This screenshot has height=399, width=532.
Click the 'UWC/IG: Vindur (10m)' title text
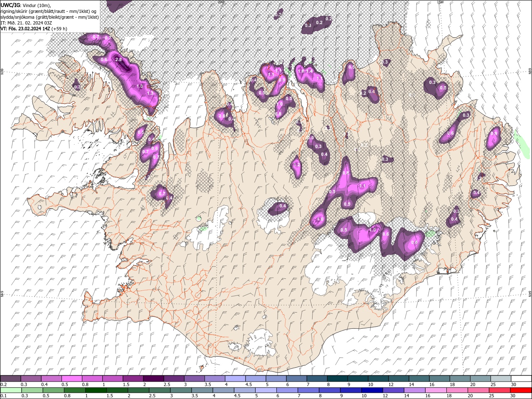pyautogui.click(x=26, y=5)
